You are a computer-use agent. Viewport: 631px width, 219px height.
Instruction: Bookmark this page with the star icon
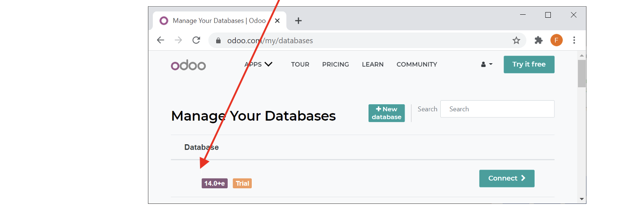pyautogui.click(x=516, y=41)
